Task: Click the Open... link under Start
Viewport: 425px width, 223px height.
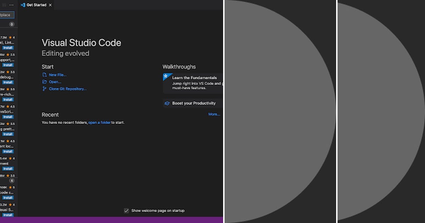Action: tap(55, 82)
